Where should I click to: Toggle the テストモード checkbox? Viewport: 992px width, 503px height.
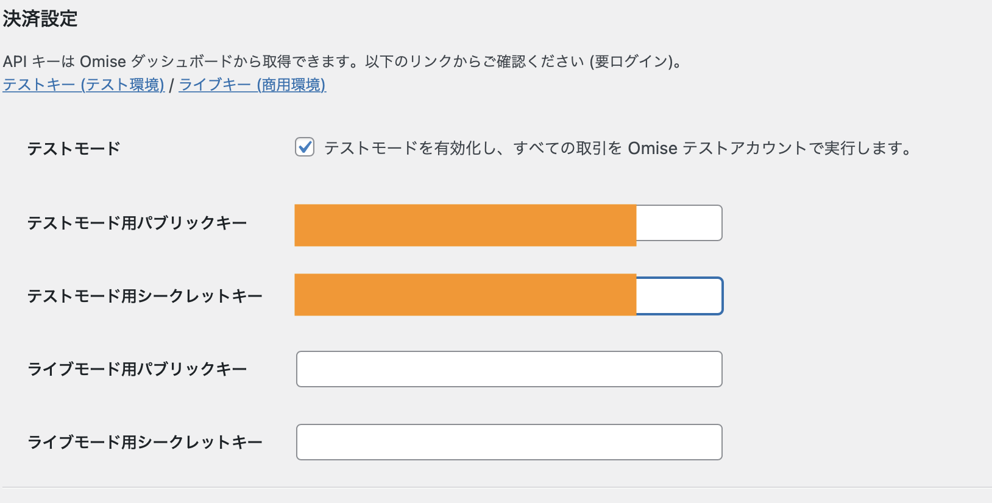coord(305,147)
